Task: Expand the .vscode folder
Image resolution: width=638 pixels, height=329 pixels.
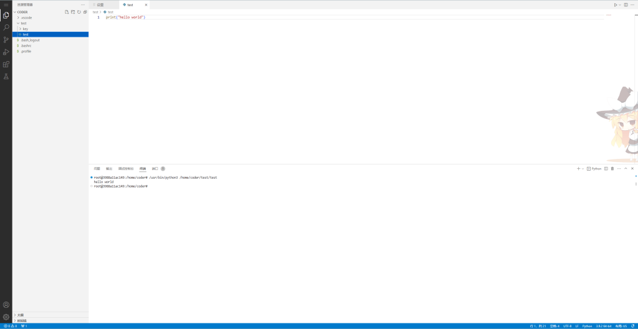Action: tap(26, 17)
